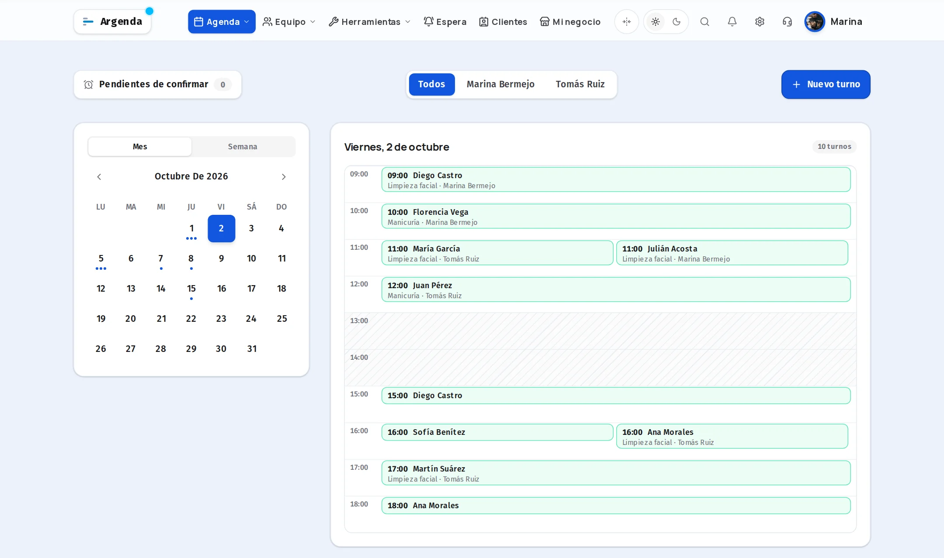Select October 31 in calendar
Image resolution: width=944 pixels, height=558 pixels.
pyautogui.click(x=251, y=349)
